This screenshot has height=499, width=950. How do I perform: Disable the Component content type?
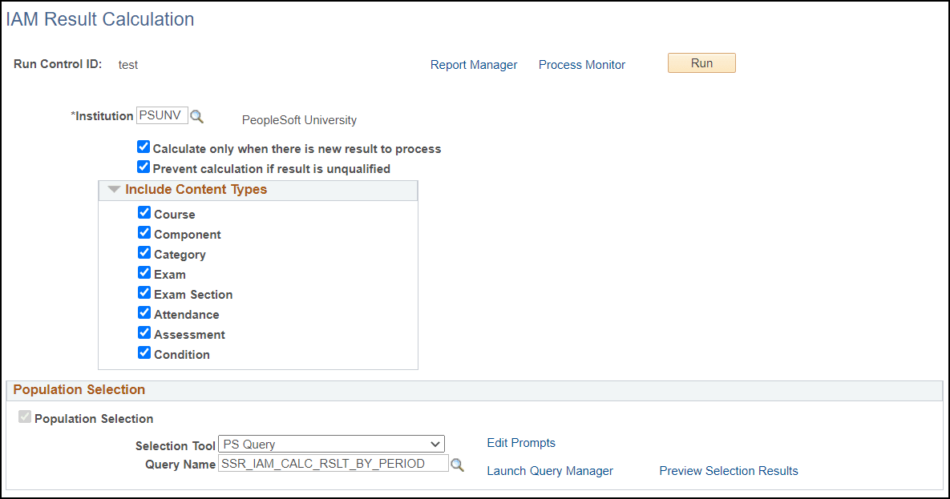point(144,232)
